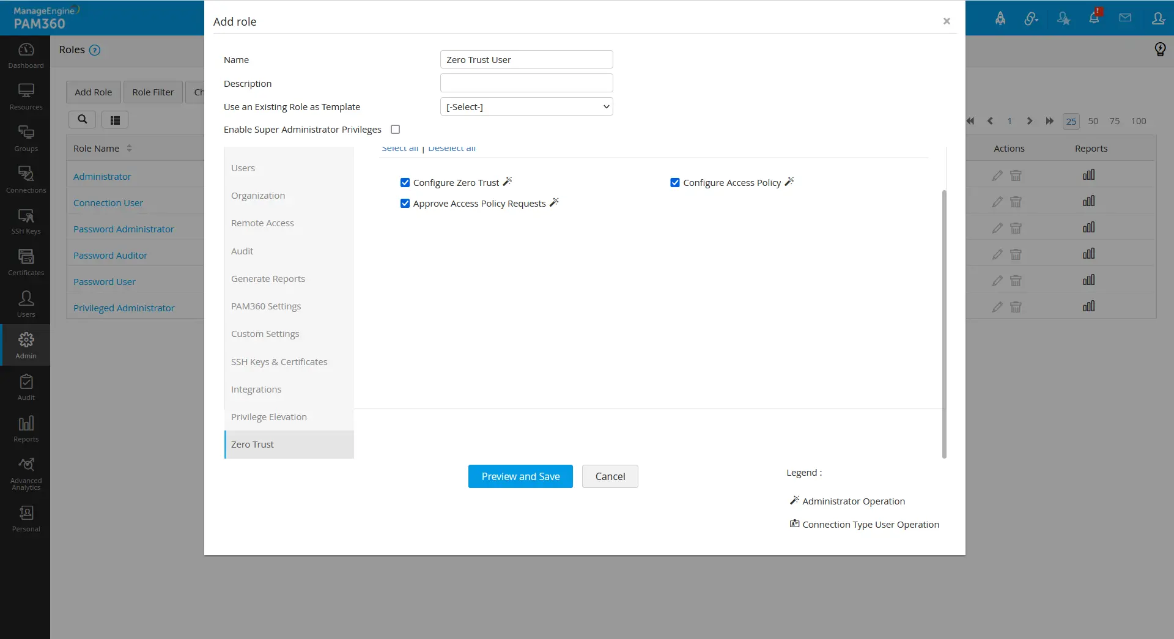Open the Connection User role link
This screenshot has height=639, width=1174.
point(108,203)
